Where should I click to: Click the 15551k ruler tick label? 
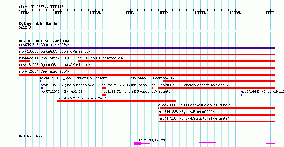pyautogui.click(x=60, y=13)
